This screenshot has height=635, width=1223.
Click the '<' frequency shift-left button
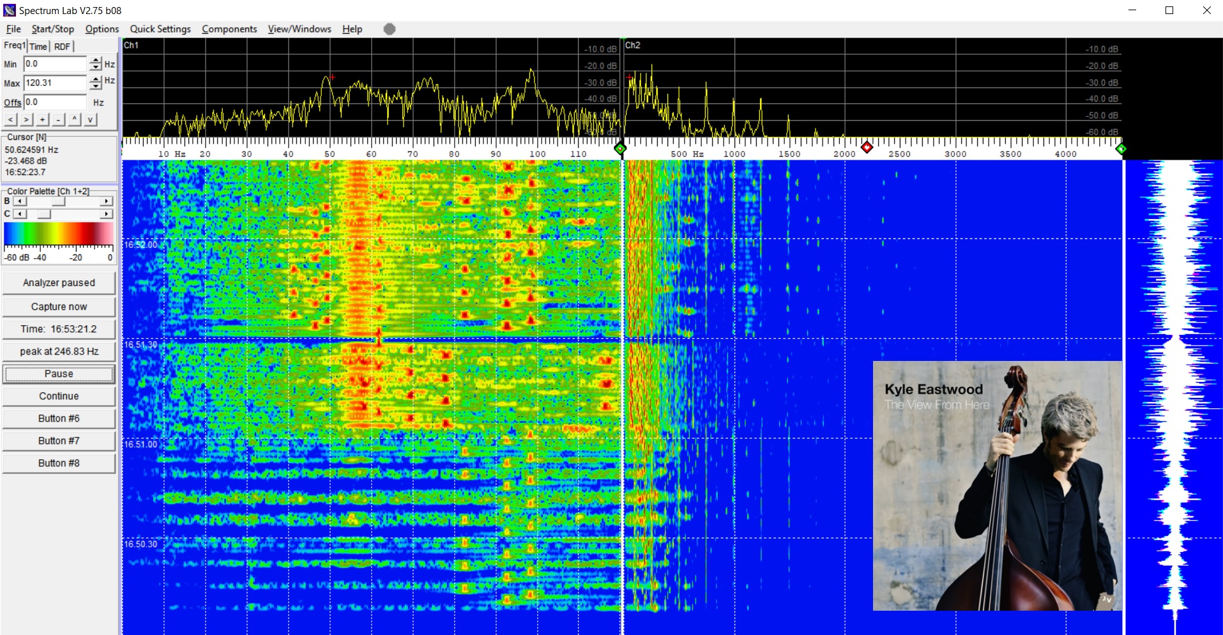(x=11, y=119)
